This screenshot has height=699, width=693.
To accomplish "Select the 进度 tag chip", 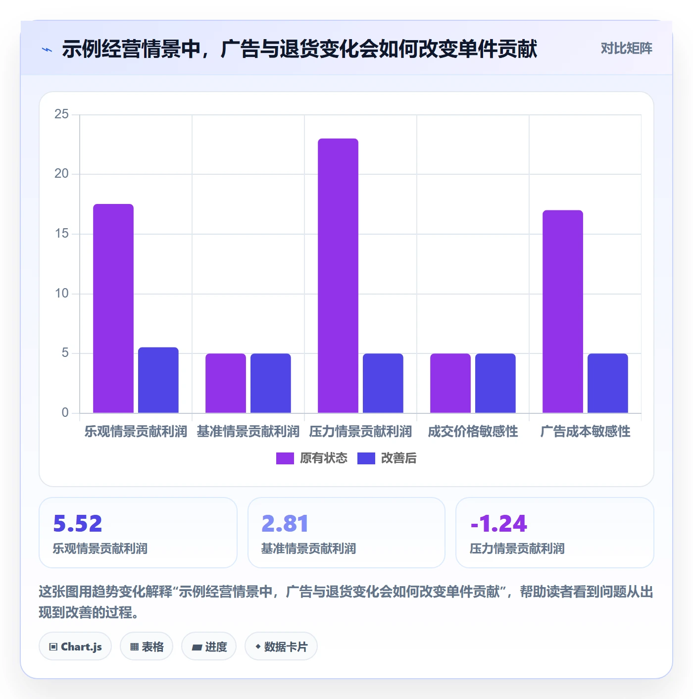I will coord(209,647).
